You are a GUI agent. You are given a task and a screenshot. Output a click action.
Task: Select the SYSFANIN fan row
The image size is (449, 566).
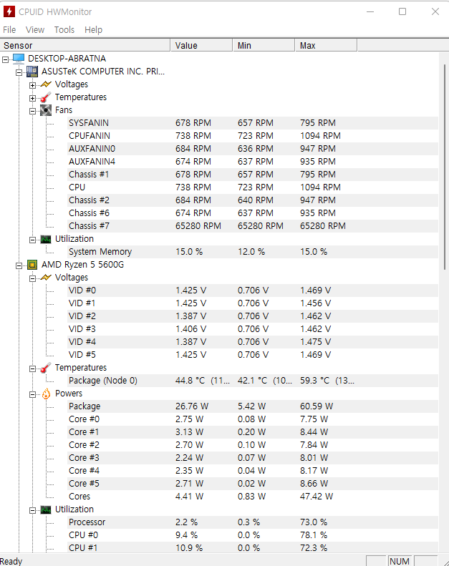253,123
